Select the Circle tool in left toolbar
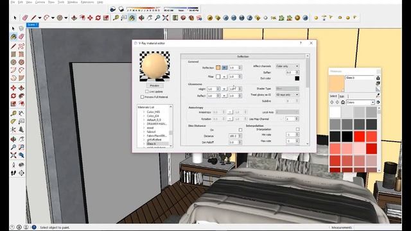This screenshot has height=231, width=411. 13,62
